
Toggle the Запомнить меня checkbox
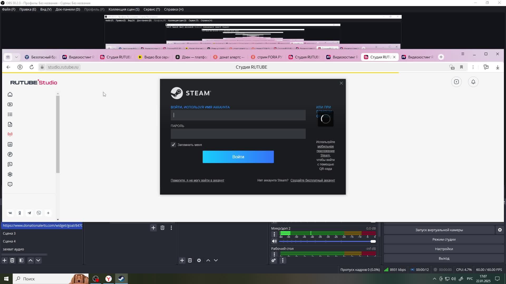point(173,145)
